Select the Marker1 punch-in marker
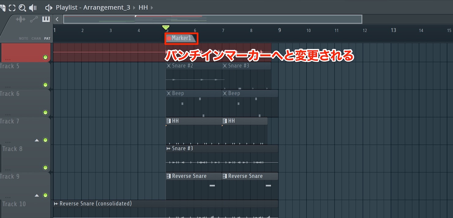This screenshot has width=453, height=218. pyautogui.click(x=182, y=38)
